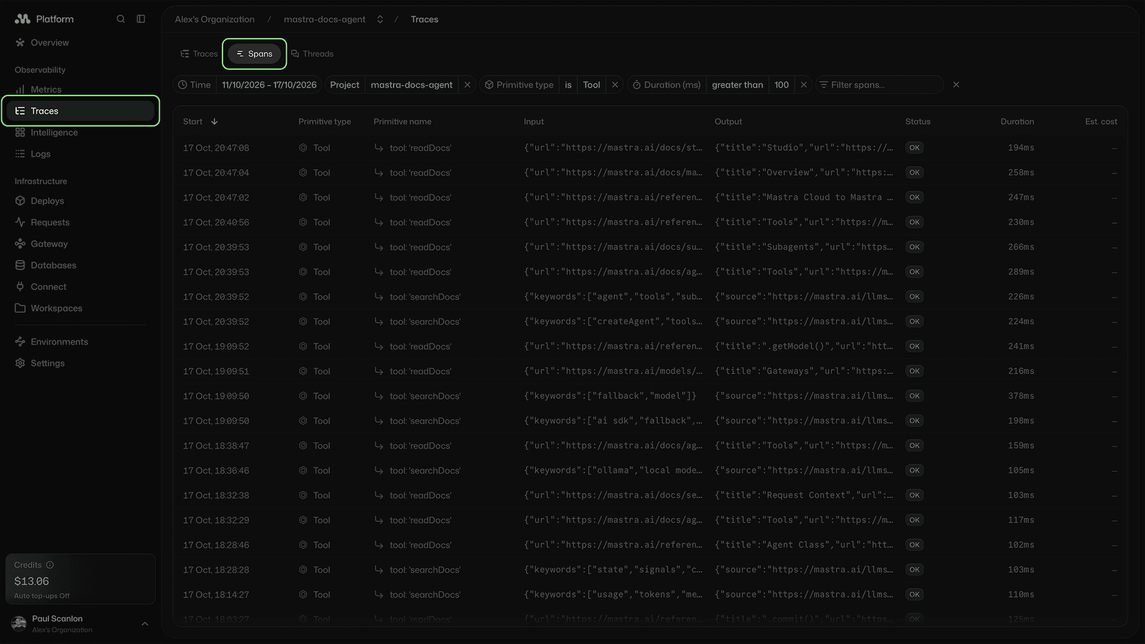
Task: Open the 'ollama' searchDocs span input
Action: click(613, 470)
